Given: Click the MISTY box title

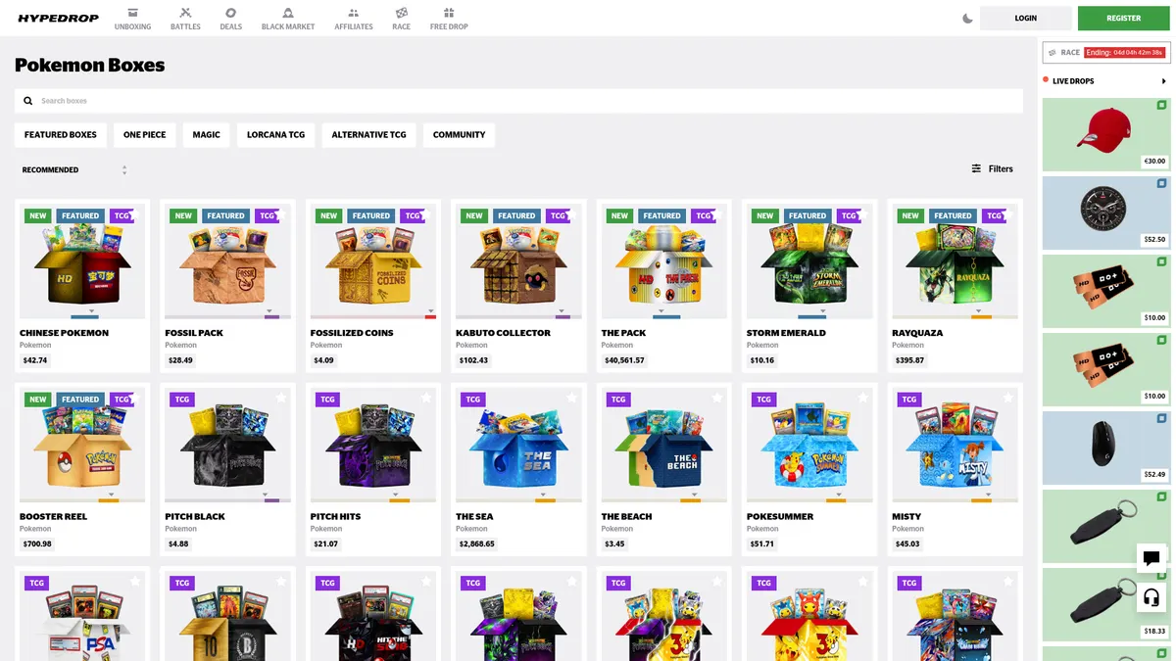Looking at the screenshot, I should [906, 516].
